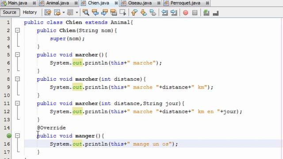Image resolution: width=283 pixels, height=159 pixels.
Task: Toggle Rectangular Selection icon
Action: pyautogui.click(x=123, y=12)
